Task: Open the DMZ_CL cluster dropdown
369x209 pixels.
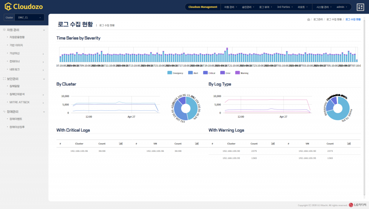Action: [28, 17]
